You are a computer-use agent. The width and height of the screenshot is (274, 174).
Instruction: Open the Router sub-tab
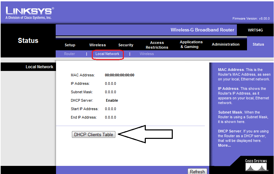70,54
